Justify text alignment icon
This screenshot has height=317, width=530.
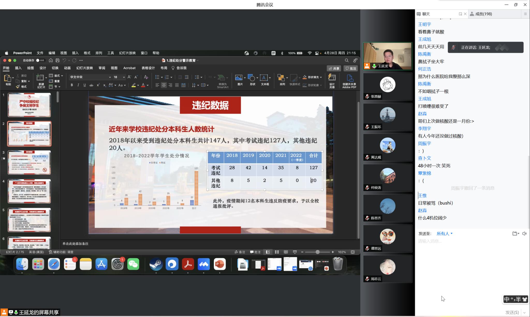(x=177, y=85)
